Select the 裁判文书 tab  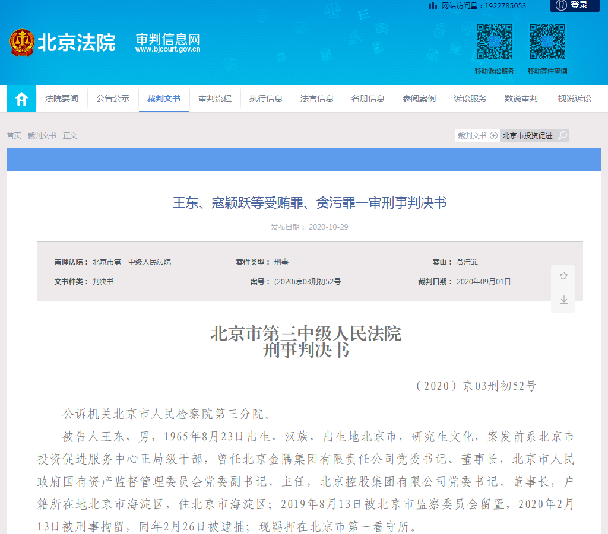point(164,99)
